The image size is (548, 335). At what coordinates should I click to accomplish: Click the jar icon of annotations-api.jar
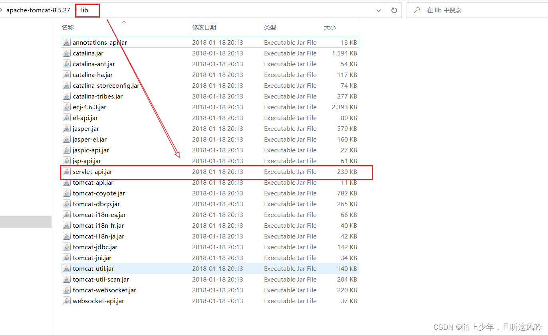[67, 42]
